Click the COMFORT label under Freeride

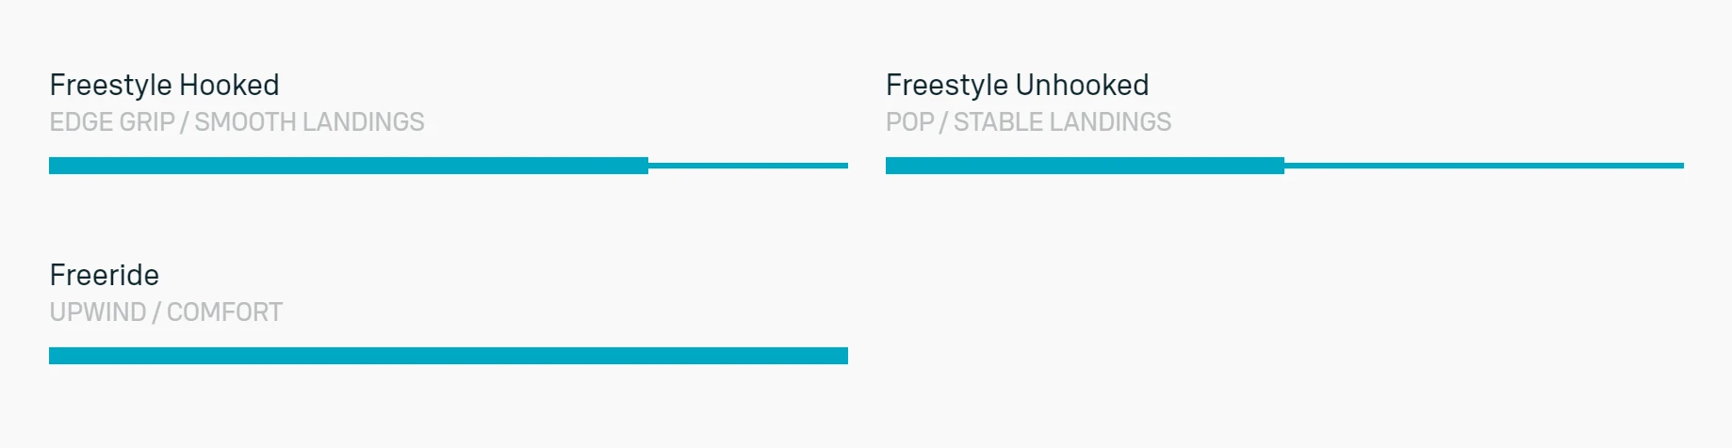point(224,312)
